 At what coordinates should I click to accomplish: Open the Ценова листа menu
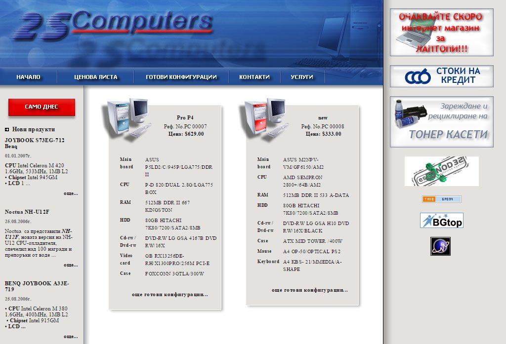[96, 77]
